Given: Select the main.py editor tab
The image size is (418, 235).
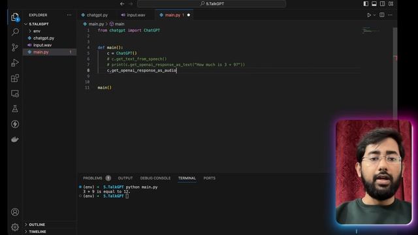Looking at the screenshot, I should [172, 15].
